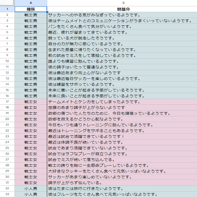Click cell 空腹のあまり調子が上がらないようです
Viewport: 197px width, 197px height.
pos(122,107)
